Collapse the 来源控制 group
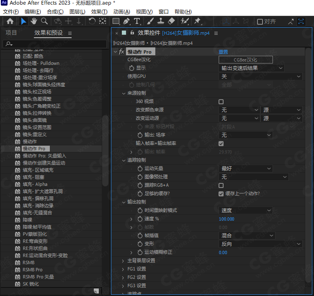 (x=124, y=93)
